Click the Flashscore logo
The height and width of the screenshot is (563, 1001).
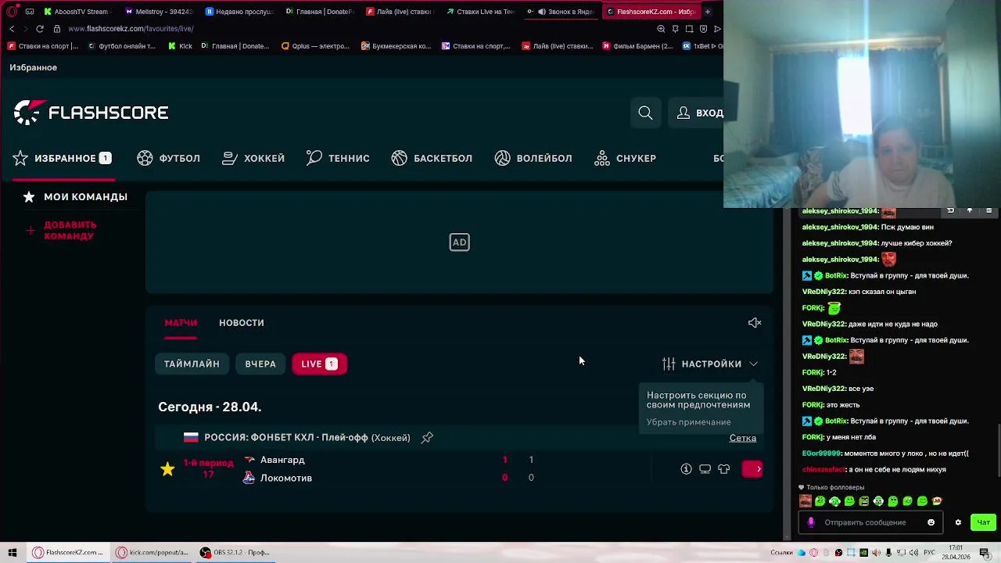(91, 113)
